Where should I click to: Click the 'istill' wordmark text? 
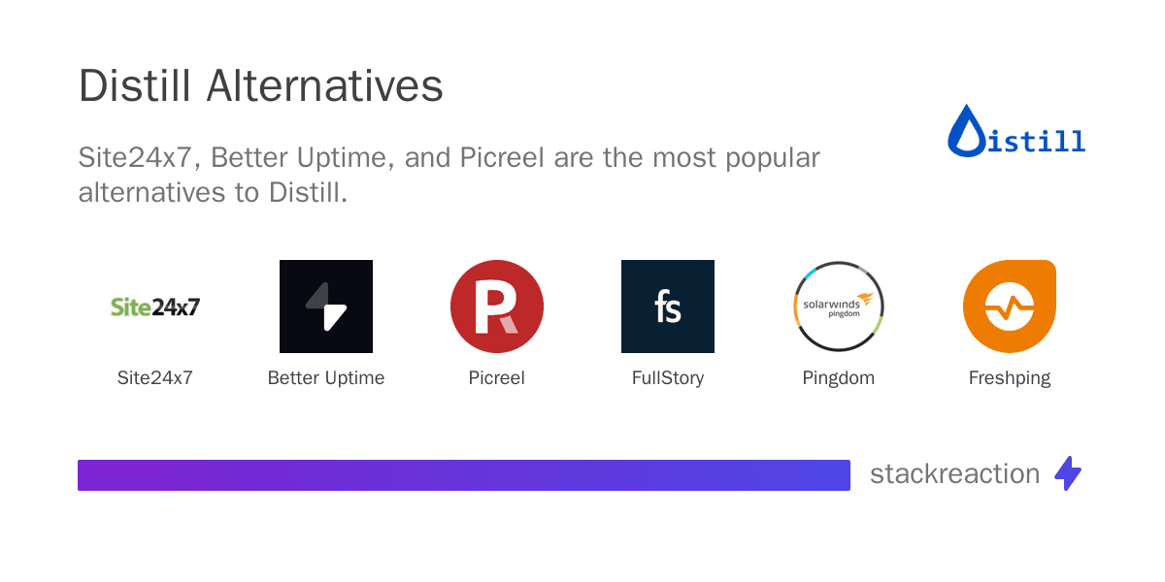(x=1037, y=142)
